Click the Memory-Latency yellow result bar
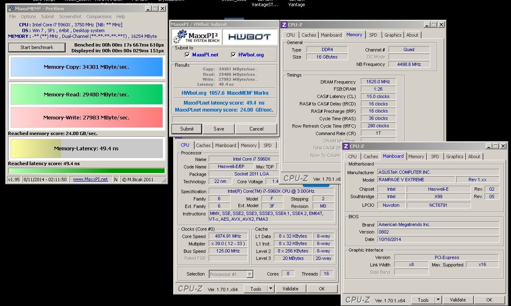Image resolution: width=511 pixels, height=306 pixels. click(87, 148)
